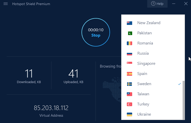Select Romania from the country list

click(x=153, y=43)
